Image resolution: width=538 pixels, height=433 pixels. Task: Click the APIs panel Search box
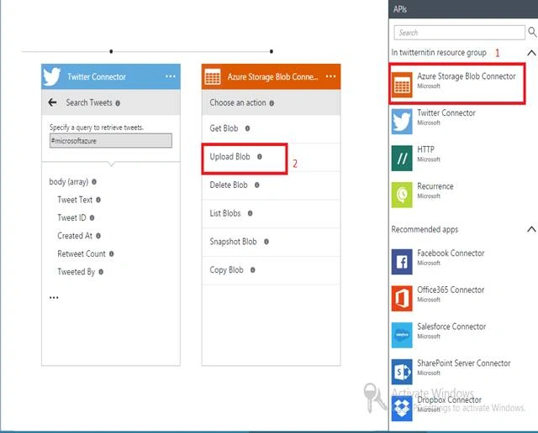coord(459,33)
